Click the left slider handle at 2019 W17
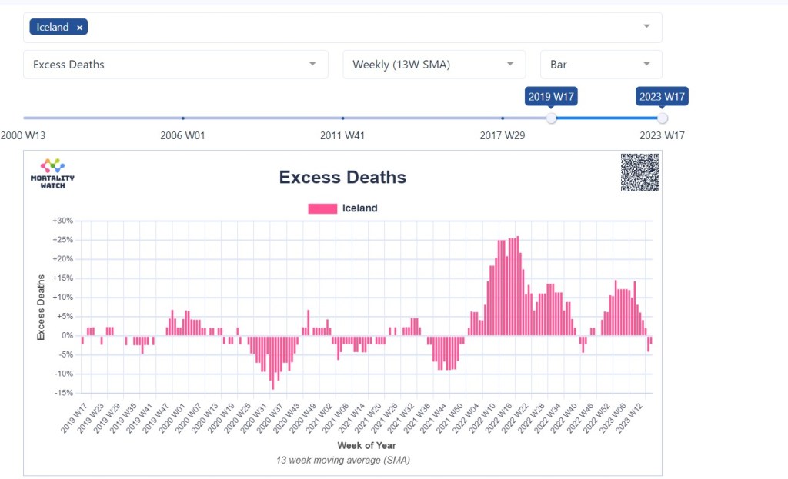Screen dimensions: 788x479 (551, 118)
